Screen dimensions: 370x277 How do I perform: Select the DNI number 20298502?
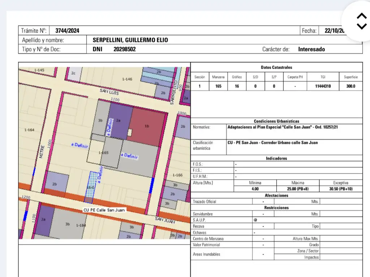pos(124,49)
